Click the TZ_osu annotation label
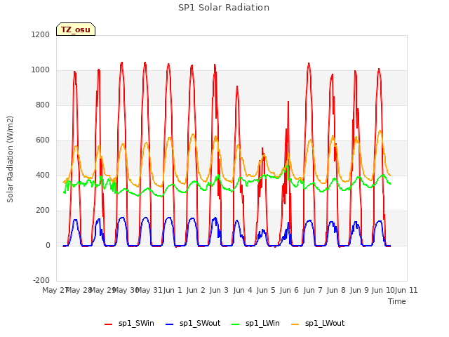 coord(76,29)
